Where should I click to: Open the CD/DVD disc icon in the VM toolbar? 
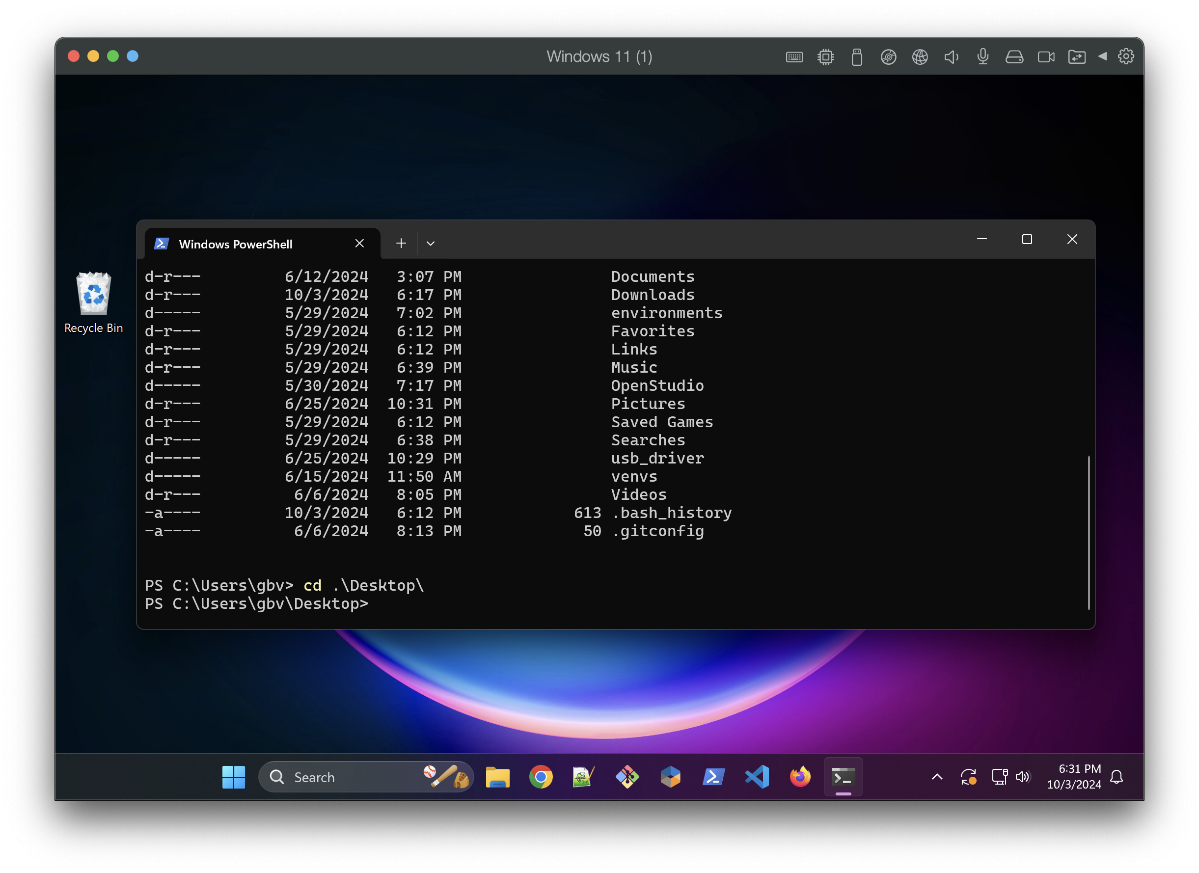click(888, 56)
